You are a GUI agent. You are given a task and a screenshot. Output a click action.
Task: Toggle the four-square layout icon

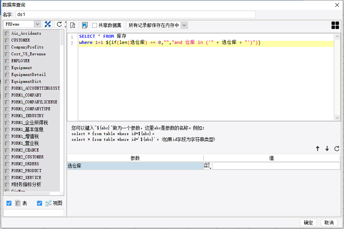(335, 26)
